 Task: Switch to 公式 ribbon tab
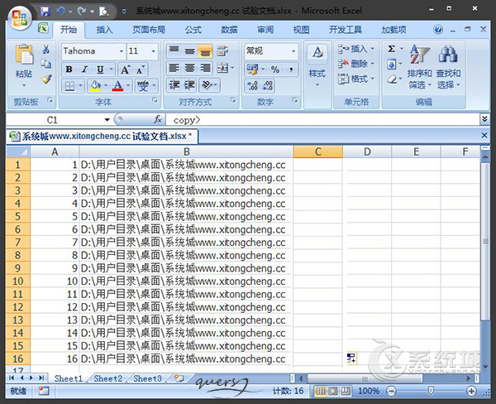click(x=193, y=30)
